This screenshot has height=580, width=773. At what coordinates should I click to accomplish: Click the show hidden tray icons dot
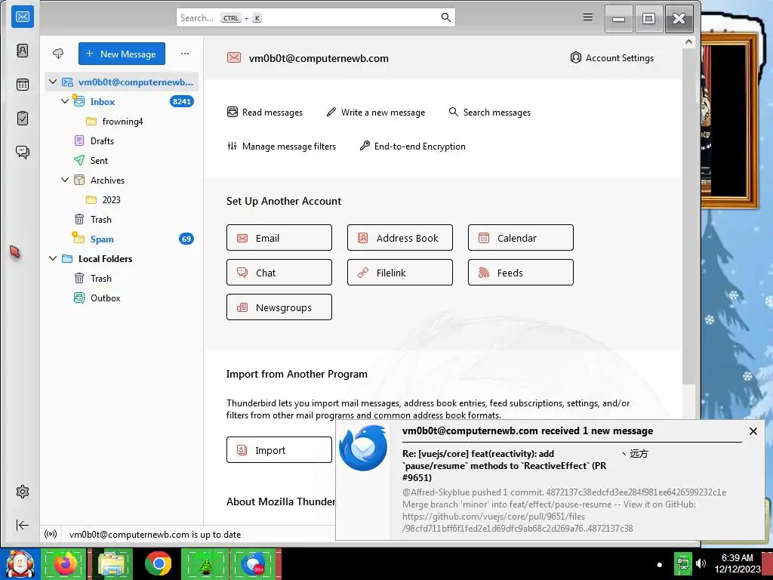pos(660,565)
